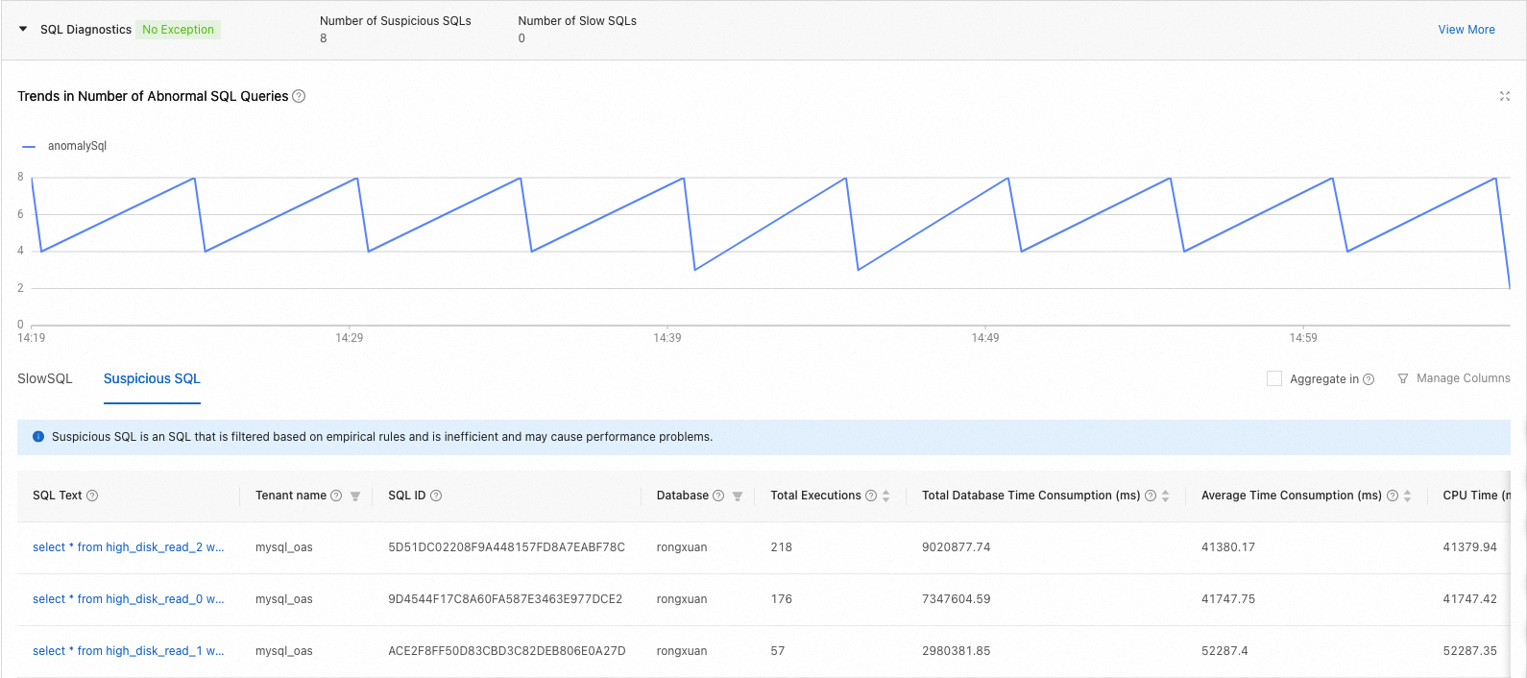Open Manage Columns options
This screenshot has height=678, width=1527.
pyautogui.click(x=1454, y=378)
